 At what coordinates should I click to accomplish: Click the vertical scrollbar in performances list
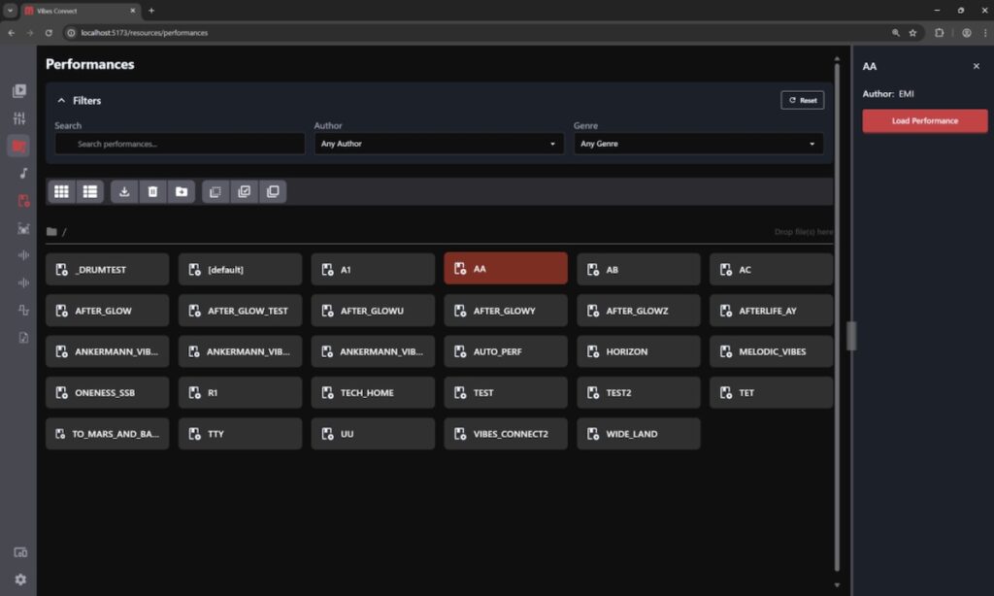pyautogui.click(x=837, y=291)
